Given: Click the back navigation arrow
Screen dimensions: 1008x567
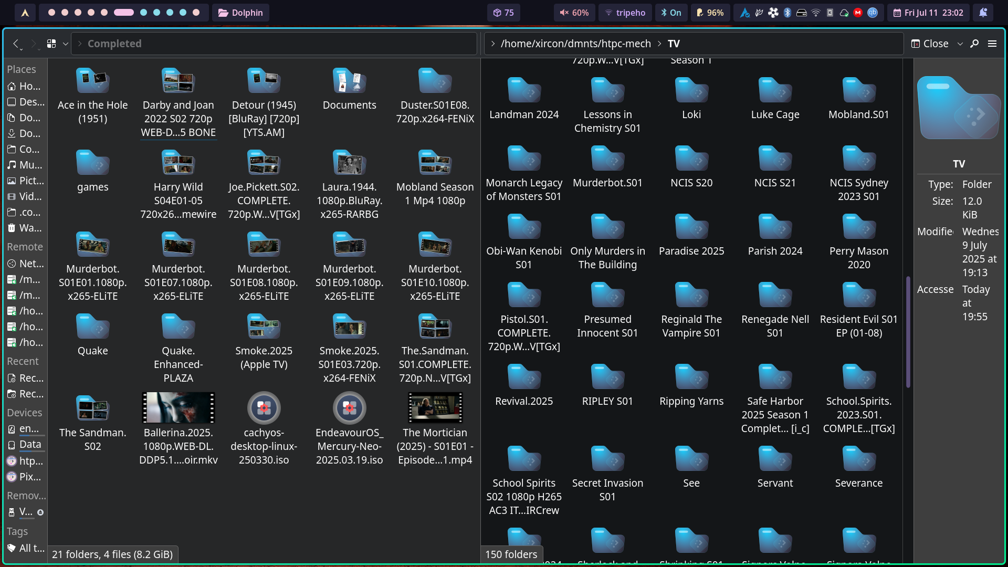Looking at the screenshot, I should coord(16,44).
